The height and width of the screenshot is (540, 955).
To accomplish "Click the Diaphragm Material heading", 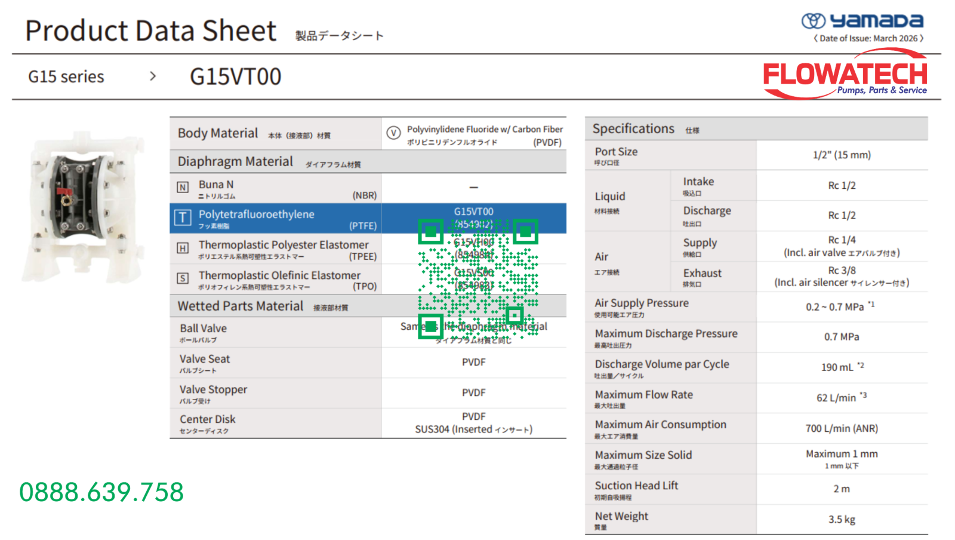I will pos(235,162).
